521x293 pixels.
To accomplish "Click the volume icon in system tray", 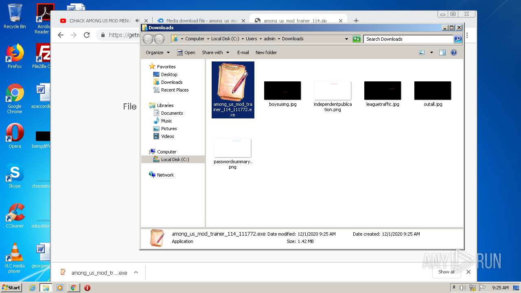I will [463, 288].
